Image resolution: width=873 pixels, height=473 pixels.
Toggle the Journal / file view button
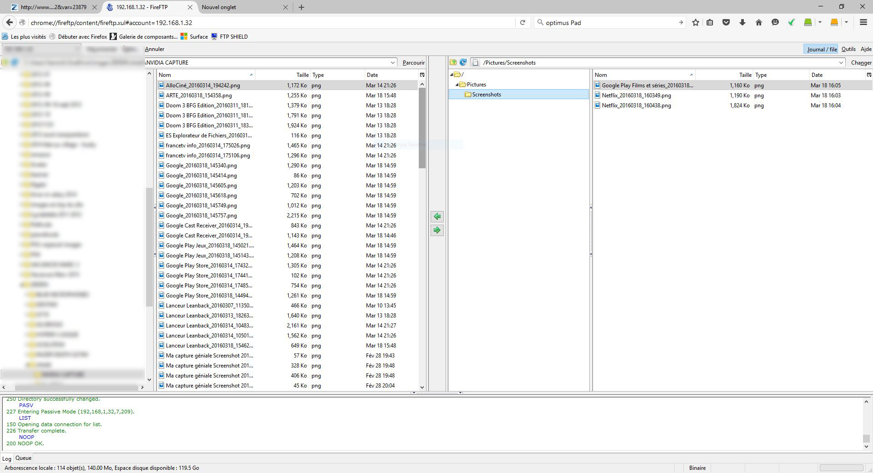coord(822,49)
